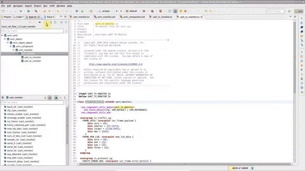Collapse the uvm_void tree node
The height and width of the screenshot is (171, 305).
pyautogui.click(x=2, y=36)
